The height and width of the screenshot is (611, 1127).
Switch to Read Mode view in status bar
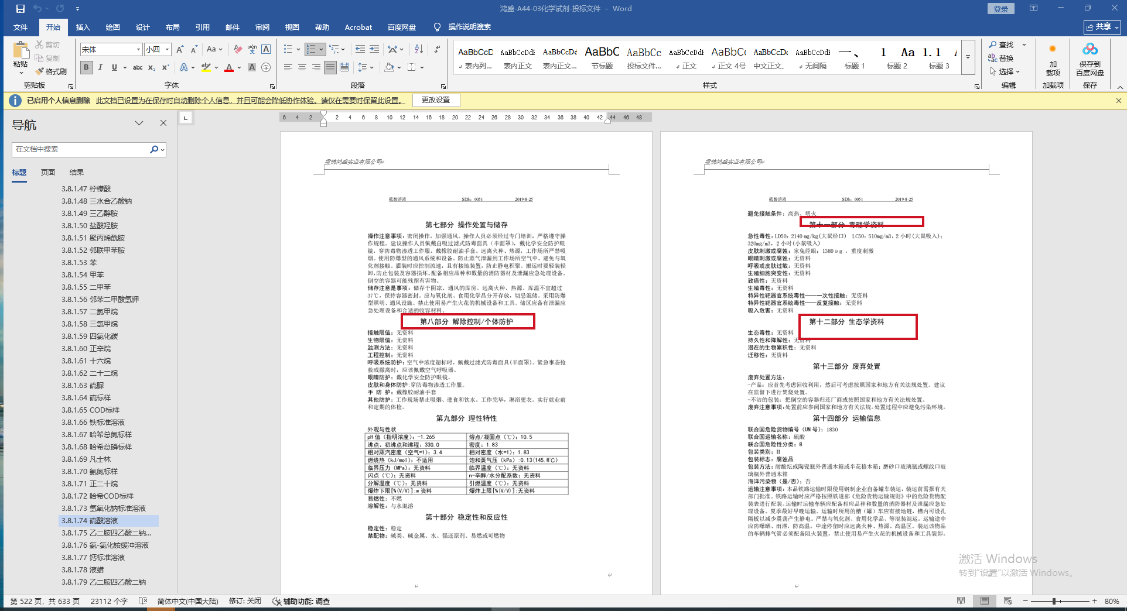pyautogui.click(x=961, y=601)
